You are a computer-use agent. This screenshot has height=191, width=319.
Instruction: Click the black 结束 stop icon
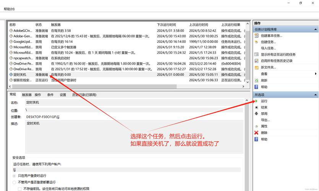coord(257,107)
